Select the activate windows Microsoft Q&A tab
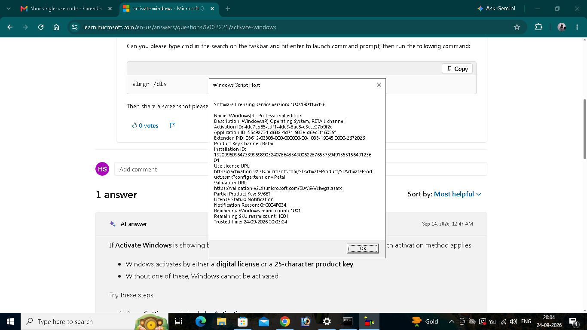This screenshot has width=587, height=330. (x=169, y=9)
